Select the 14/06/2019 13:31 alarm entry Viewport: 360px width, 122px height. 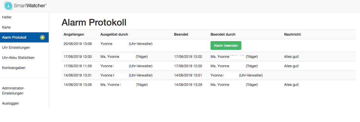(209, 75)
